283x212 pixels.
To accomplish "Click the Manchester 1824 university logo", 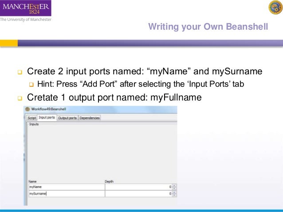I will [x=25, y=8].
